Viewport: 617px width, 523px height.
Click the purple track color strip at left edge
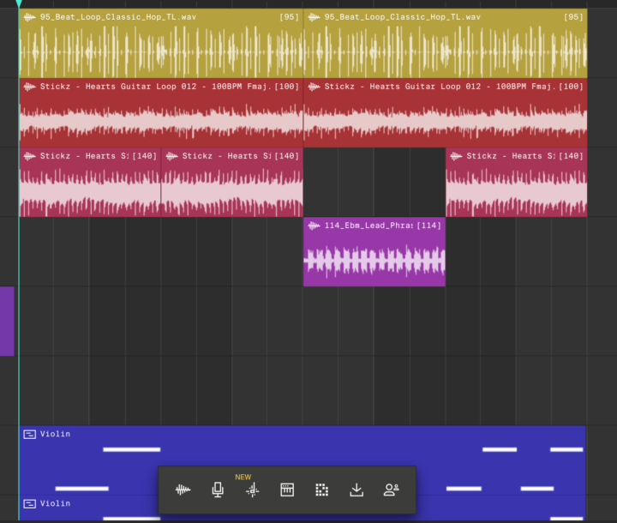tap(7, 322)
